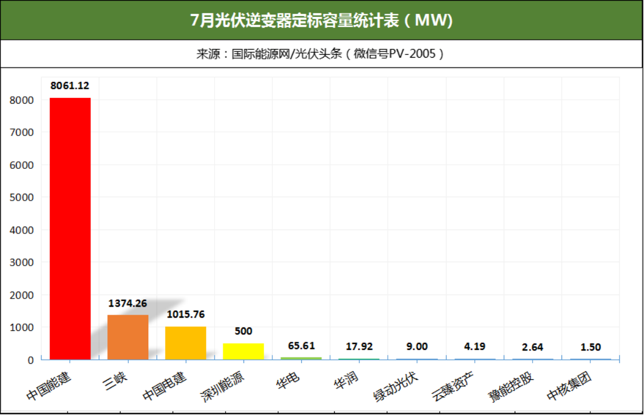Click the data label 65.61
This screenshot has height=415, width=644.
pyautogui.click(x=301, y=346)
